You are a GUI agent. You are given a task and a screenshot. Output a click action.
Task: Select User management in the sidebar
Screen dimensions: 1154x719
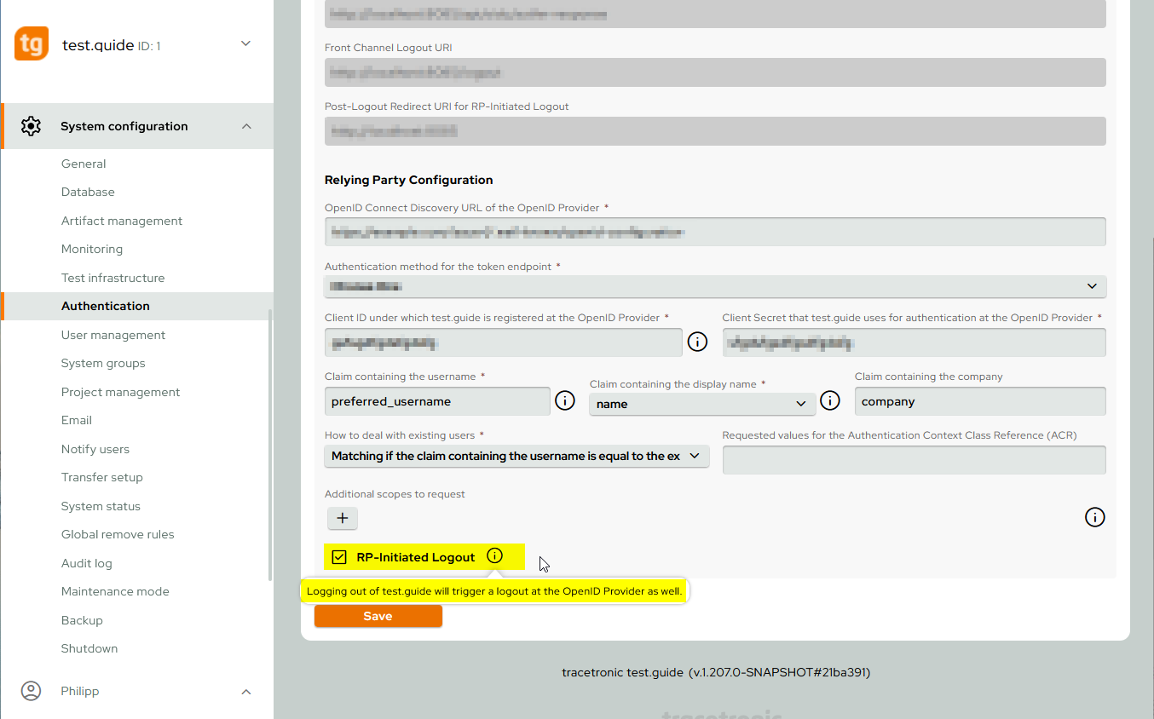pos(113,334)
